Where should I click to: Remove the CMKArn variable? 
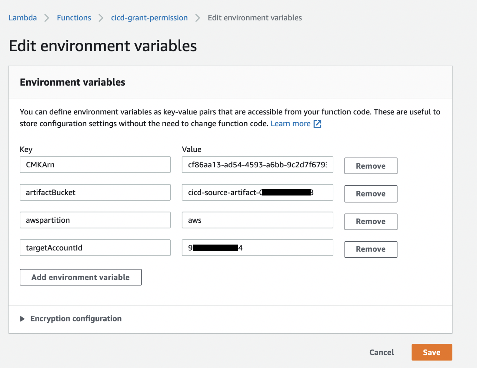371,166
